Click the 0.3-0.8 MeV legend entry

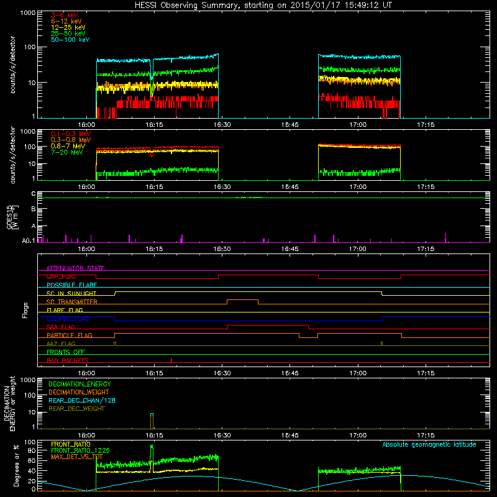(x=71, y=140)
